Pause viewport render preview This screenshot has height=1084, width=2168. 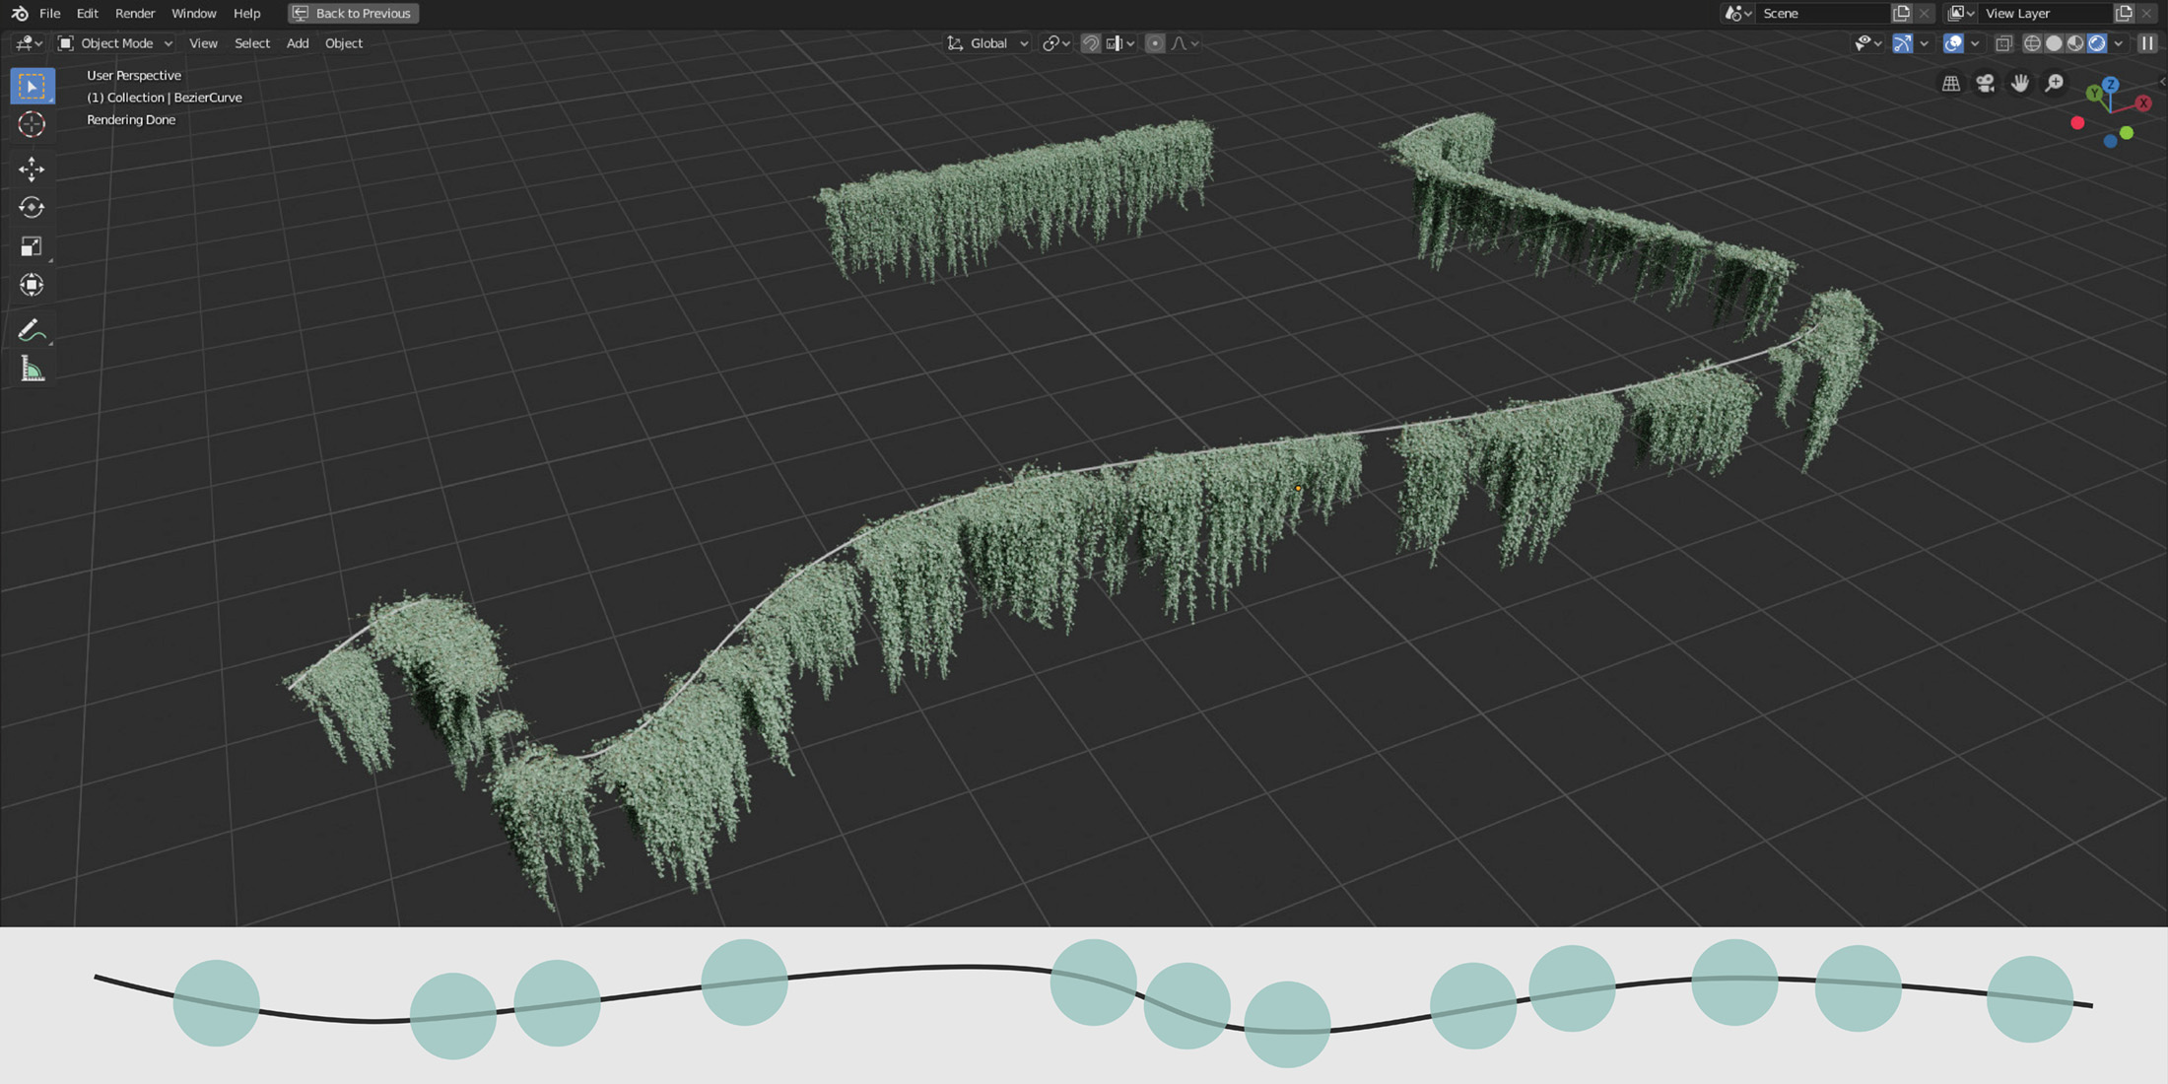click(x=2147, y=43)
